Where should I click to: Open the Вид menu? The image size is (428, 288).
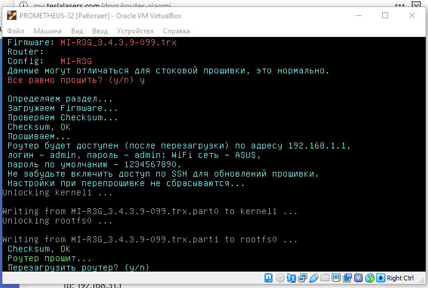[77, 31]
